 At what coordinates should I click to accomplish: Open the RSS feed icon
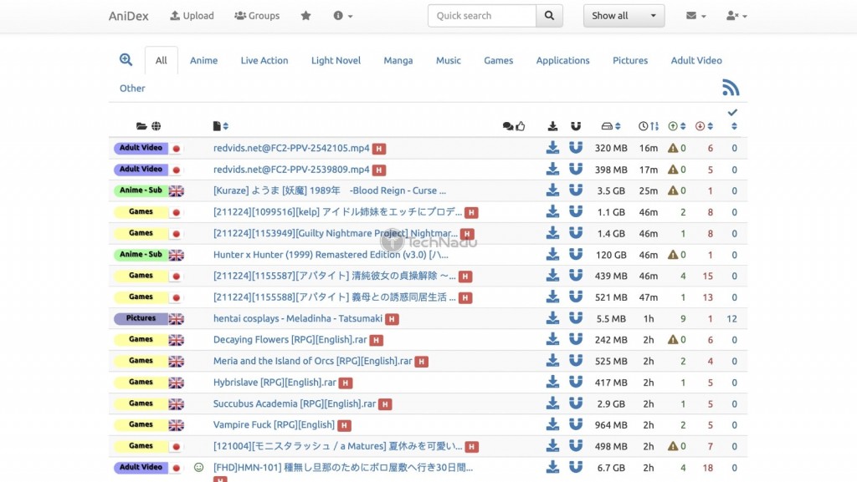pos(730,87)
